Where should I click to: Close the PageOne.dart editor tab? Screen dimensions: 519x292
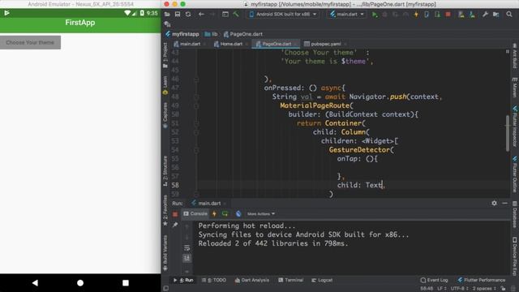coord(295,44)
